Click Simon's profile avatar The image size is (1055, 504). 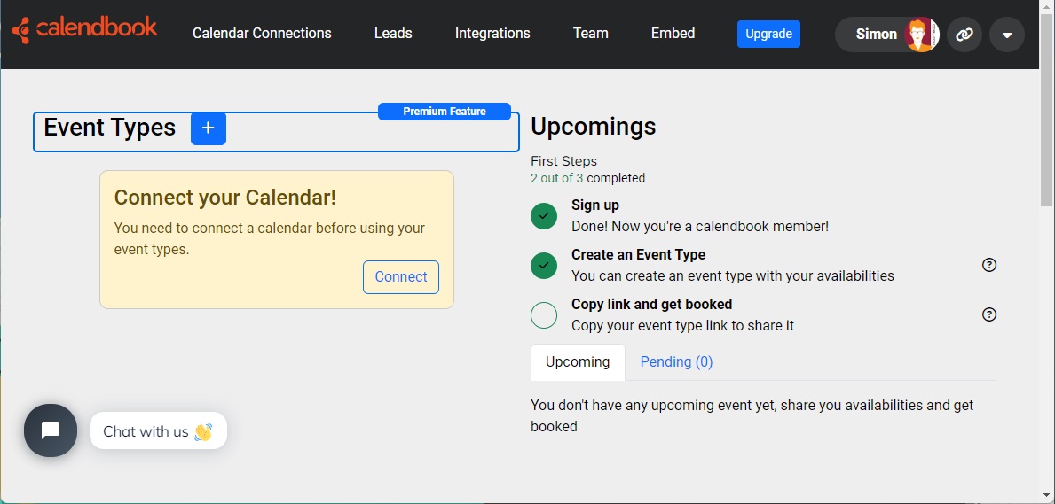pyautogui.click(x=922, y=35)
